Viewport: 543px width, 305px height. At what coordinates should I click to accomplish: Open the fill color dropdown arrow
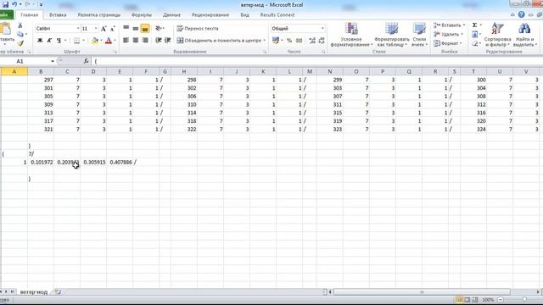point(101,41)
